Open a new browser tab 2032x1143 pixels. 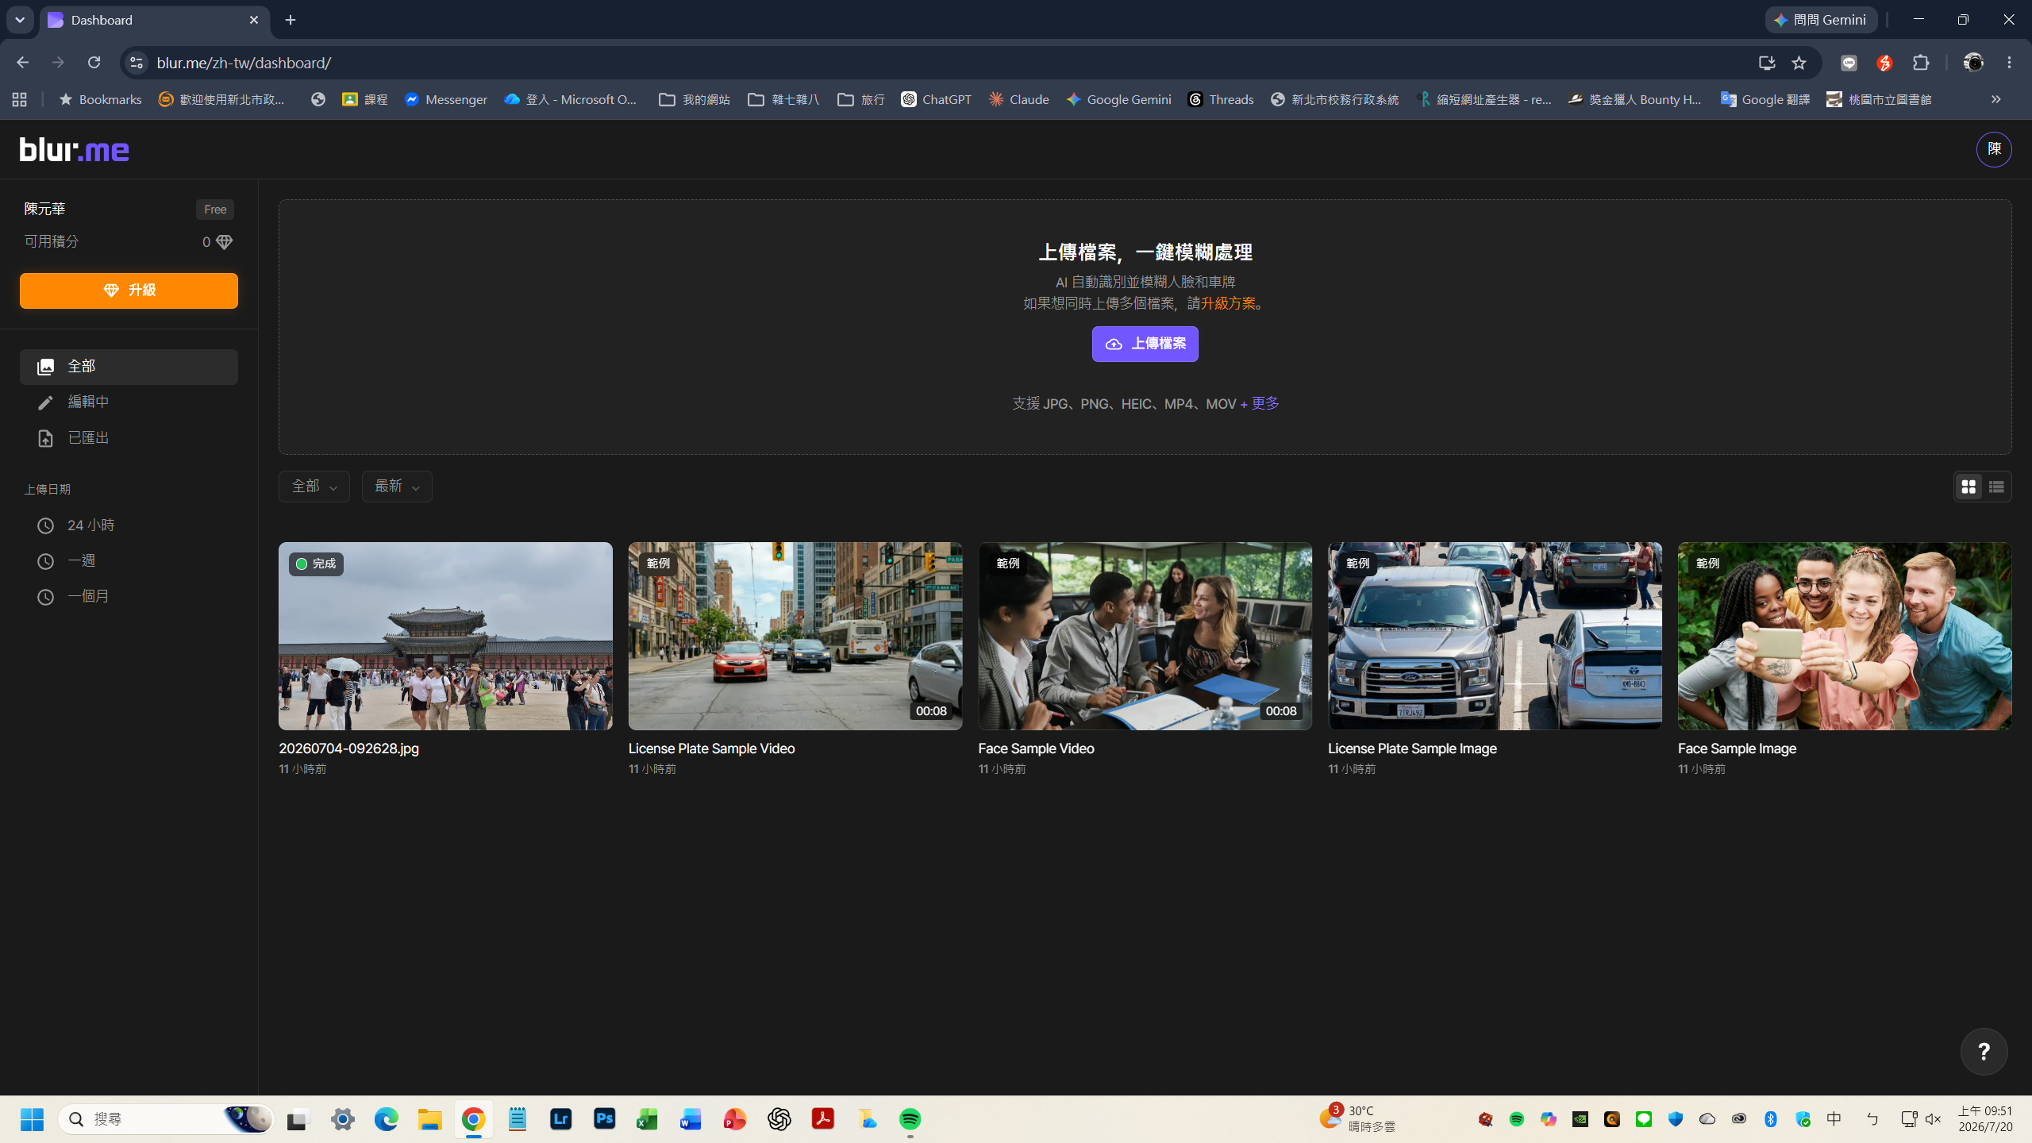[291, 20]
